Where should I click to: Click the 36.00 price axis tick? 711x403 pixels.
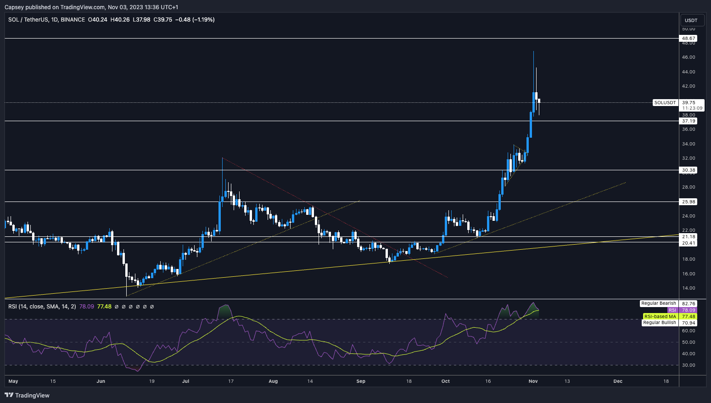click(x=689, y=129)
